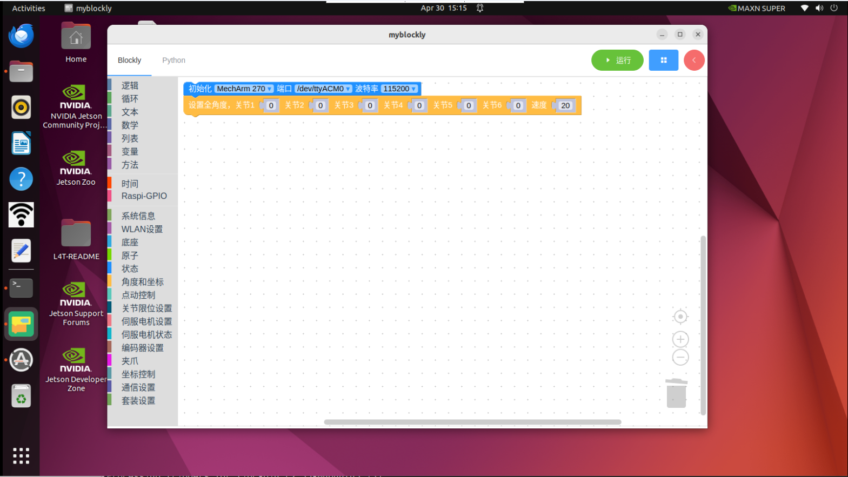Screen dimensions: 848x477
Task: Click the horizontal workspace scrollbar
Action: pyautogui.click(x=472, y=422)
